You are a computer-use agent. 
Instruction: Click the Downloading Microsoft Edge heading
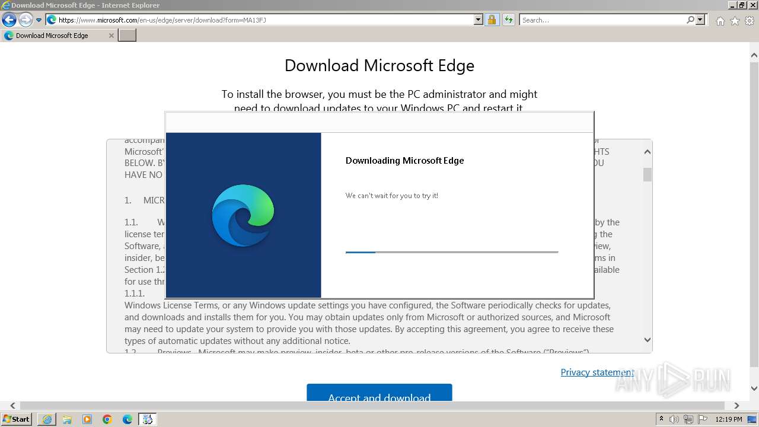[404, 161]
